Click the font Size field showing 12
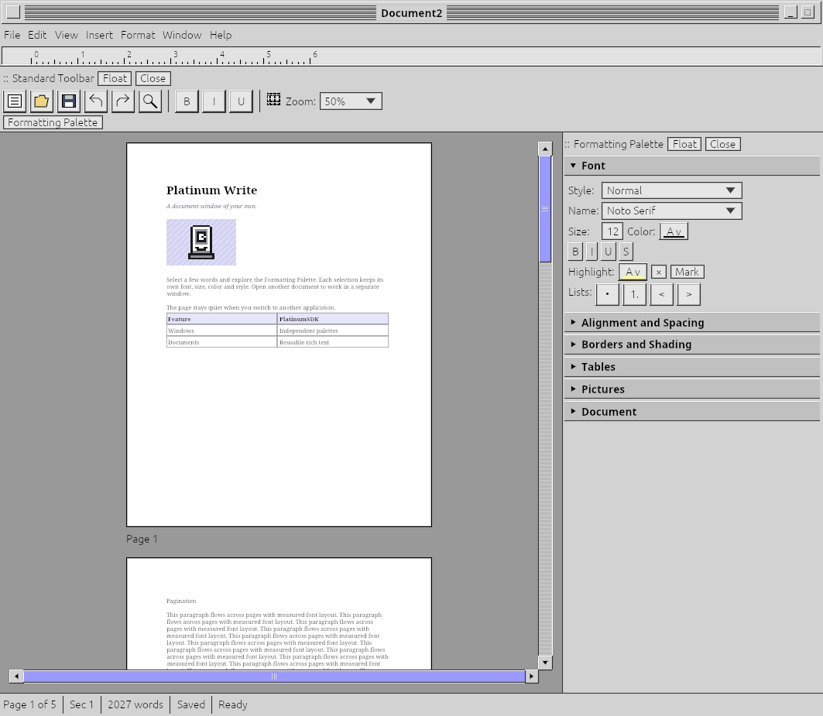This screenshot has height=716, width=823. (612, 231)
